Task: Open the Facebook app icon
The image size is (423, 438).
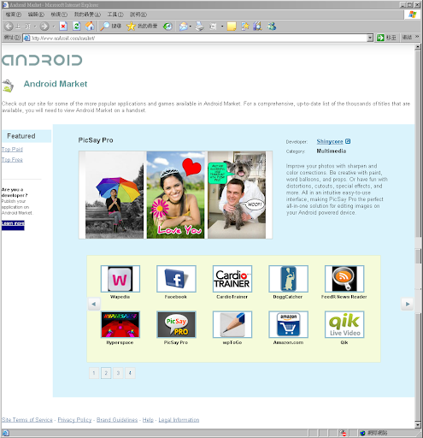Action: pos(176,279)
